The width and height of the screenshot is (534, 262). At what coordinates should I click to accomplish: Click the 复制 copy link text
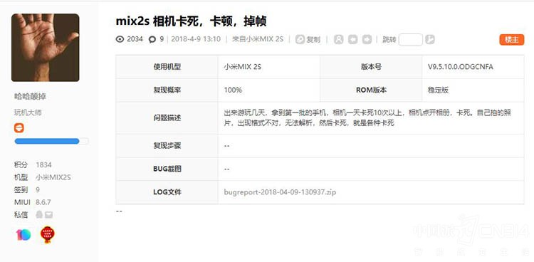coord(313,40)
